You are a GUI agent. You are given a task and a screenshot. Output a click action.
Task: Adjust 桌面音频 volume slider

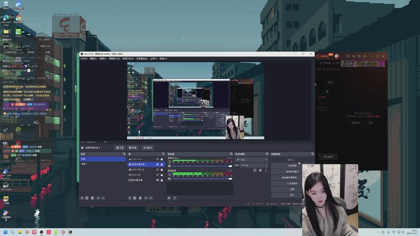(x=202, y=178)
